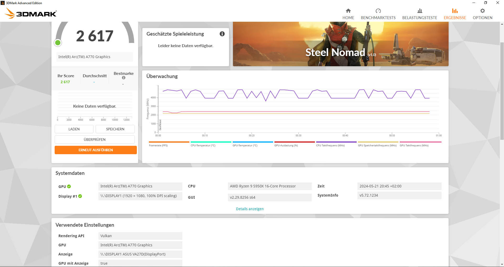
Task: Click the GPU value in Verwendete Einstellungen
Action: pyautogui.click(x=140, y=245)
